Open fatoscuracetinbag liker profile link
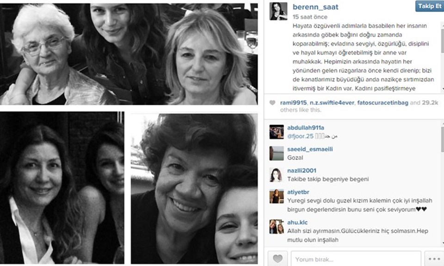This screenshot has width=444, height=266. pyautogui.click(x=382, y=103)
